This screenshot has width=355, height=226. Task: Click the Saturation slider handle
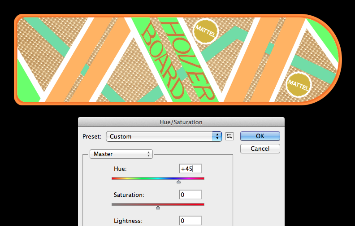(158, 208)
